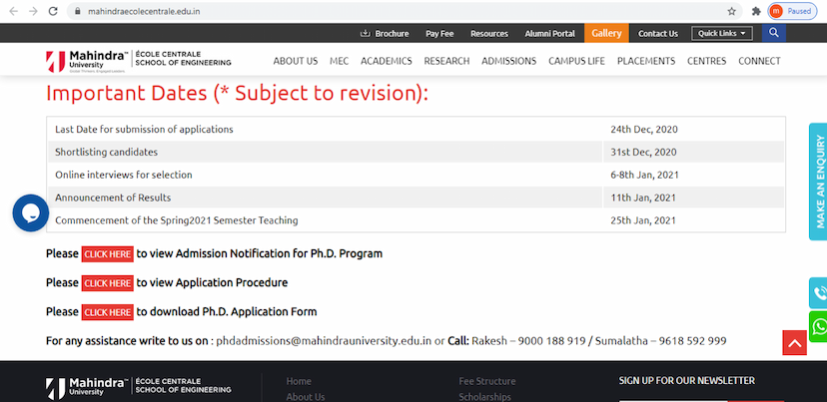Image resolution: width=827 pixels, height=402 pixels.
Task: Select 'Announcement of Results' row text
Action: (113, 199)
